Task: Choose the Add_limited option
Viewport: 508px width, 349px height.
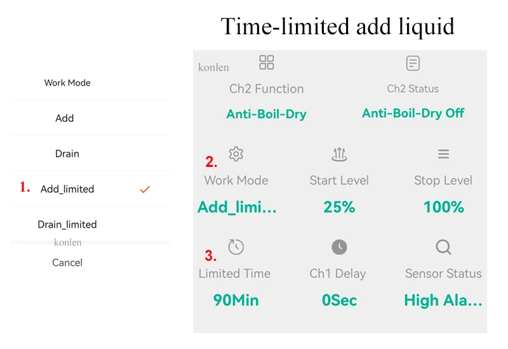Action: pos(67,189)
